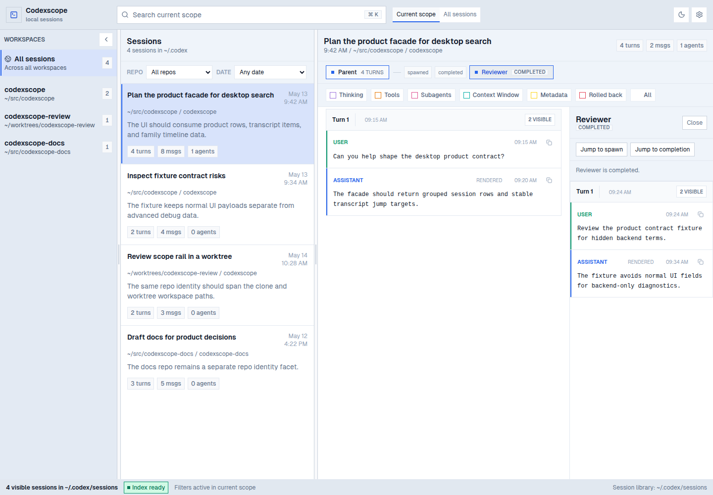Click the All sessions globe icon

click(8, 59)
